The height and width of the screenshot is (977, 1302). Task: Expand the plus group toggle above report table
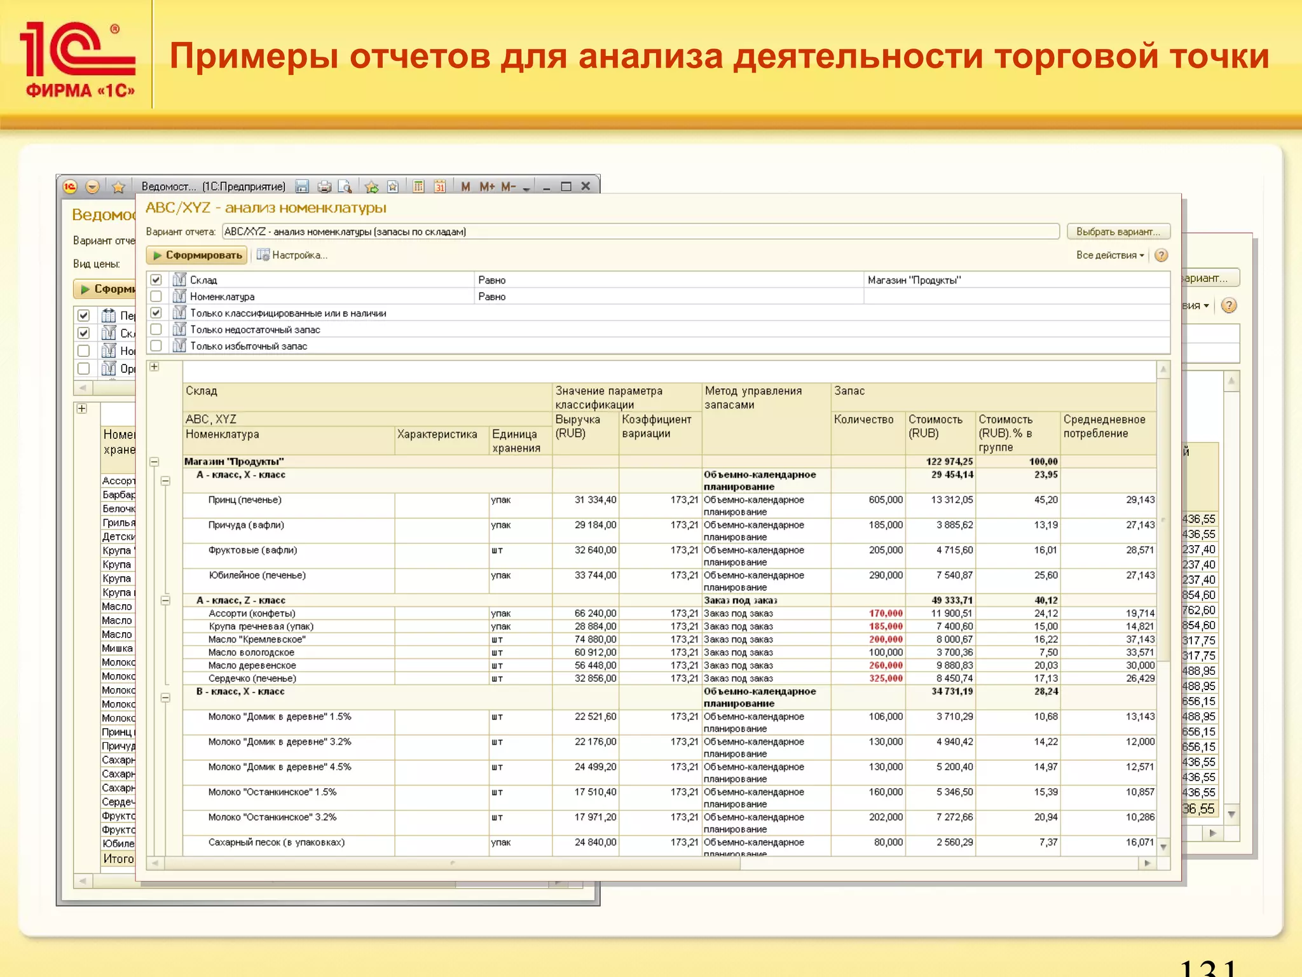click(x=154, y=367)
